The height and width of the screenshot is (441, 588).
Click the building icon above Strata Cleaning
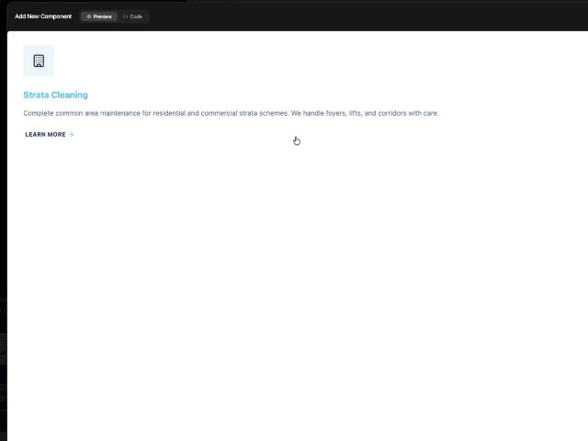click(x=39, y=61)
